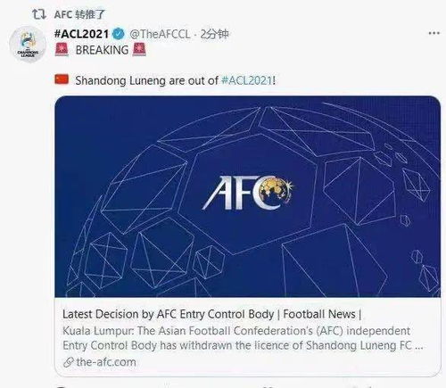
Task: Click the BREAKING text in tweet
Action: (x=102, y=50)
